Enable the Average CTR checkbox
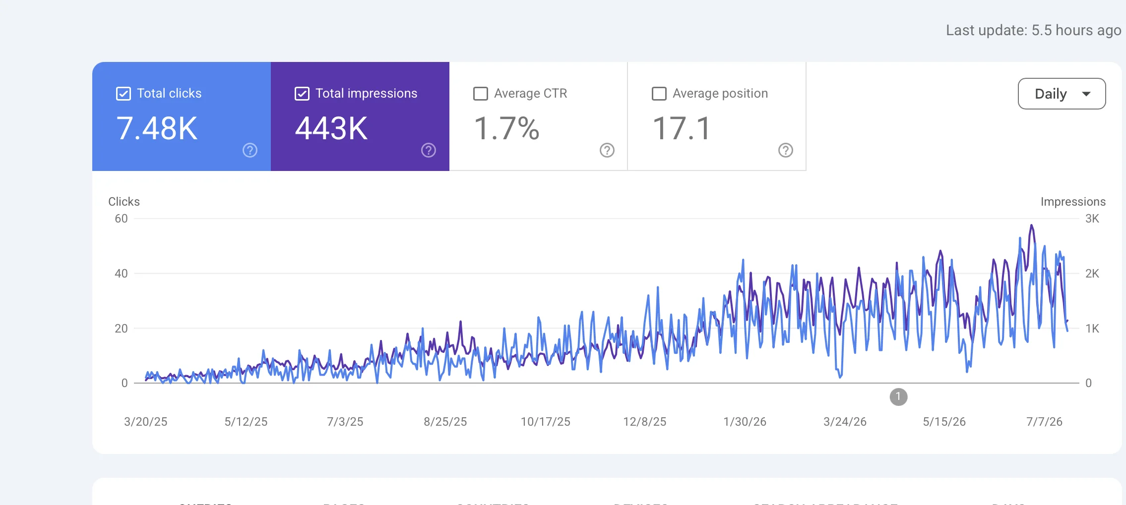 click(x=481, y=94)
